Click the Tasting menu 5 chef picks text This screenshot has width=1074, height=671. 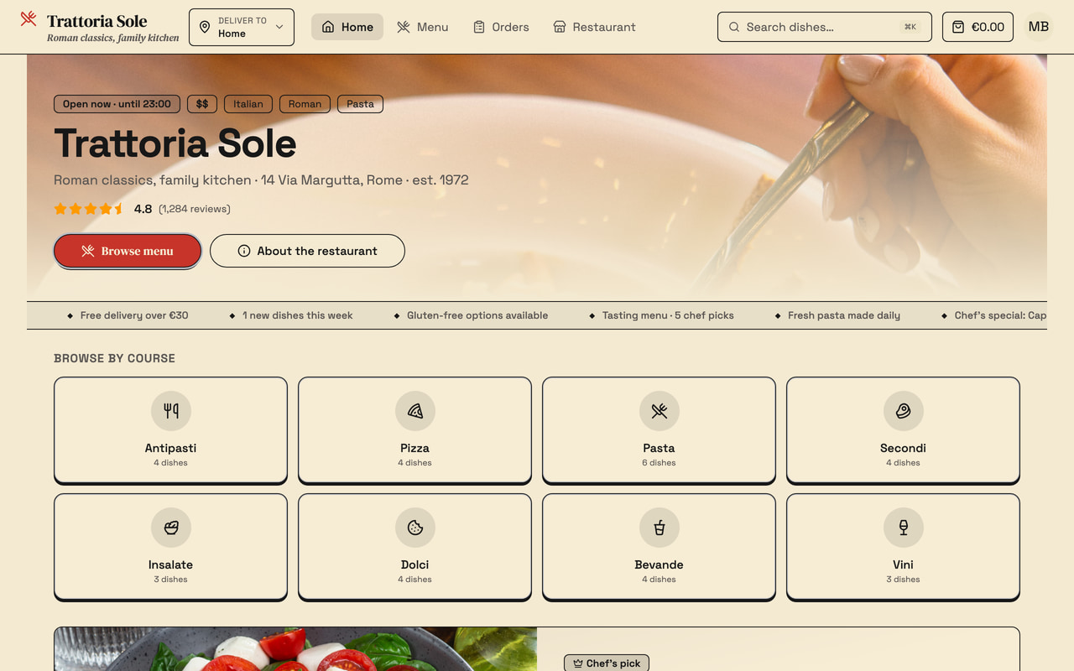[x=668, y=315]
